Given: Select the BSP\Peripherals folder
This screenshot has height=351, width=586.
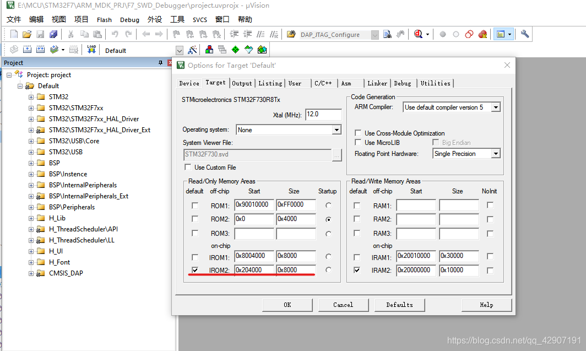Looking at the screenshot, I should pyautogui.click(x=72, y=207).
